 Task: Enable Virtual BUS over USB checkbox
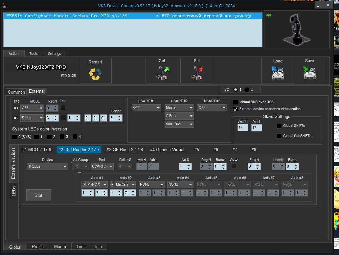point(236,102)
